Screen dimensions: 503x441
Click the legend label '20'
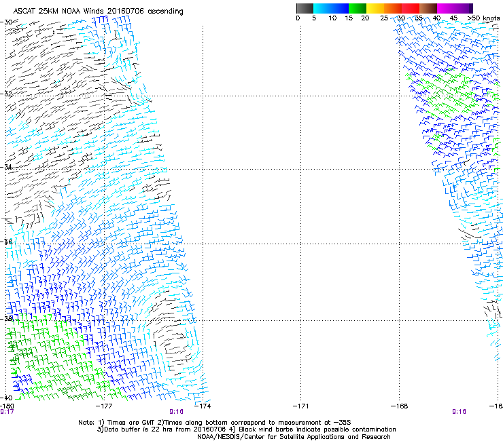pyautogui.click(x=366, y=18)
